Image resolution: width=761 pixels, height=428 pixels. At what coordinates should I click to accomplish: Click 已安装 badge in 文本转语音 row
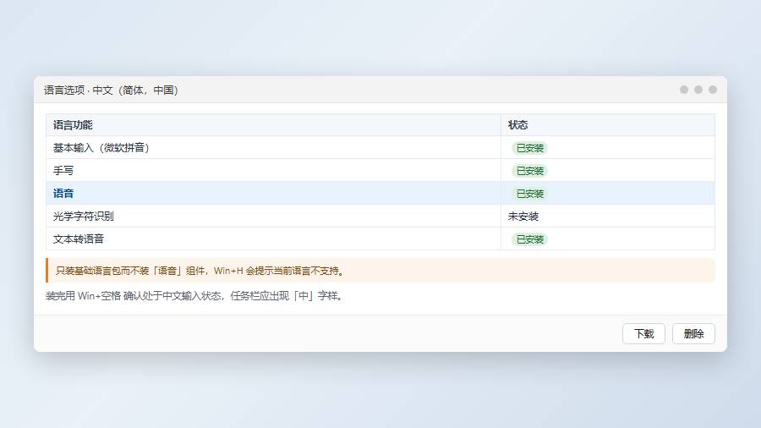[x=529, y=239]
